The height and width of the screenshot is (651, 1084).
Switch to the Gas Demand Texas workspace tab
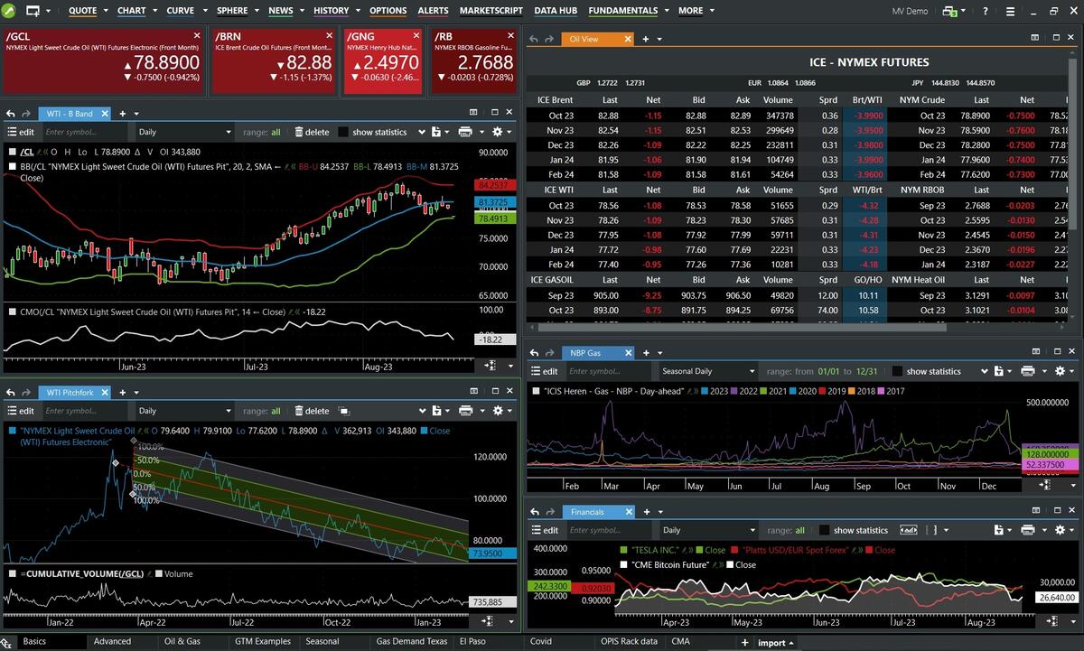click(412, 641)
